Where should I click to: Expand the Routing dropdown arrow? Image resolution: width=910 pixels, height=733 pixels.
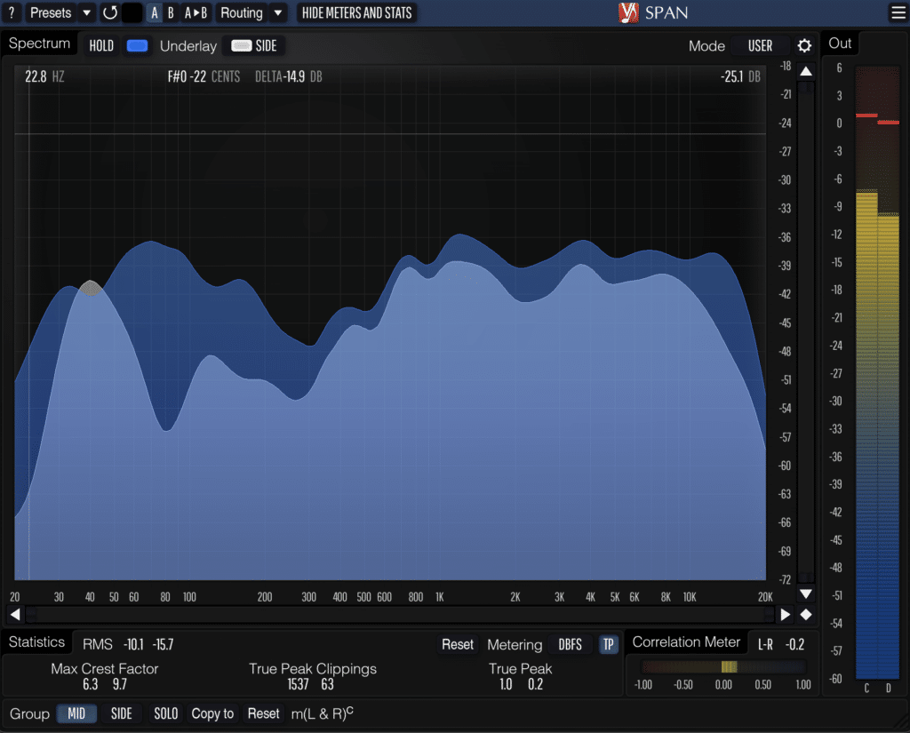pyautogui.click(x=278, y=12)
